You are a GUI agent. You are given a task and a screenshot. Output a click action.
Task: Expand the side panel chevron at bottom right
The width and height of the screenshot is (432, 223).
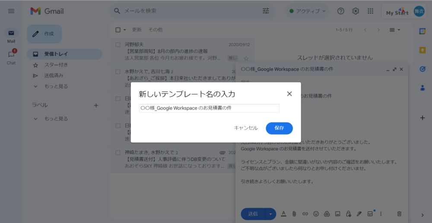(x=422, y=215)
